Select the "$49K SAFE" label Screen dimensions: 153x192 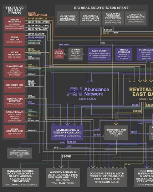coord(32,130)
